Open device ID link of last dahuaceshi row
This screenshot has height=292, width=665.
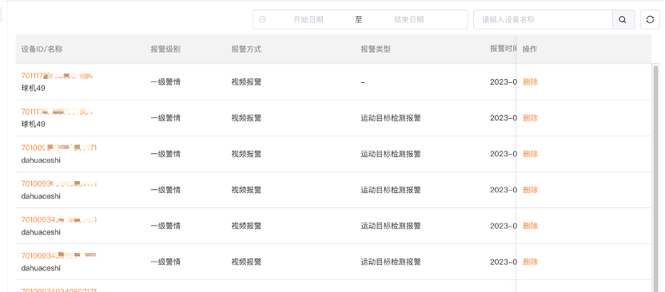coord(59,255)
